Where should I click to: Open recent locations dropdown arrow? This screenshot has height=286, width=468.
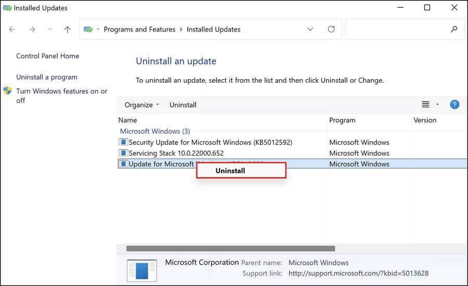click(x=50, y=29)
